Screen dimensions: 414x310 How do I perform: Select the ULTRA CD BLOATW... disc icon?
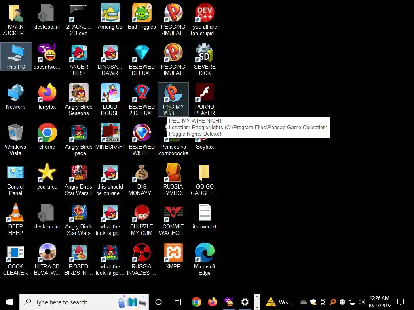click(47, 260)
